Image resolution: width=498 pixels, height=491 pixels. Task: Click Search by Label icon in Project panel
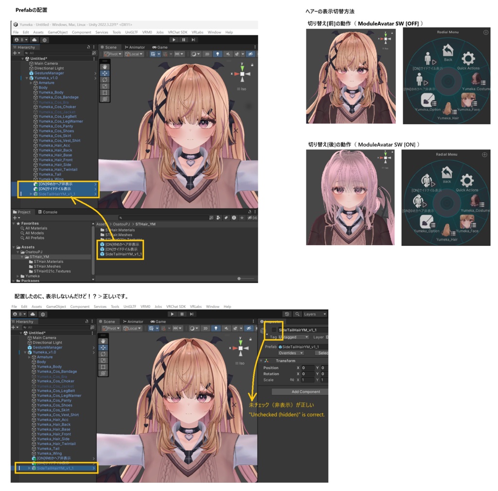tap(226, 218)
